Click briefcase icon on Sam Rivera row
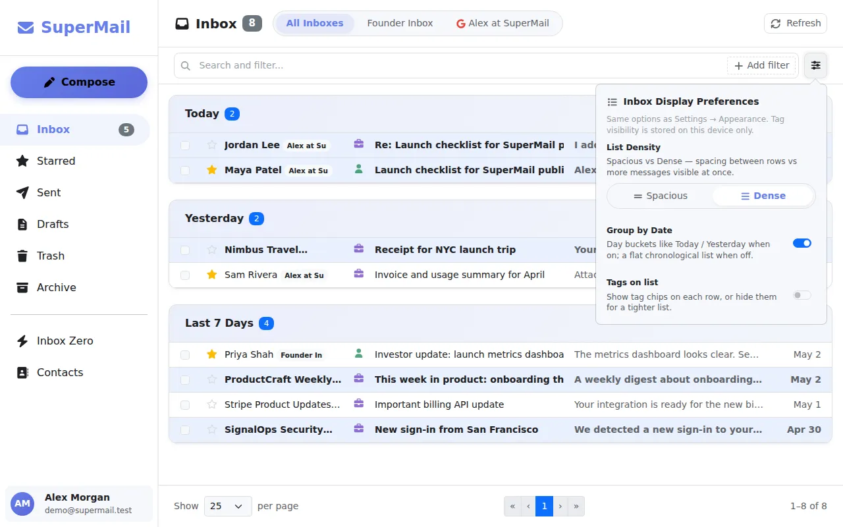Screen dimensions: 843x527 tap(359, 274)
